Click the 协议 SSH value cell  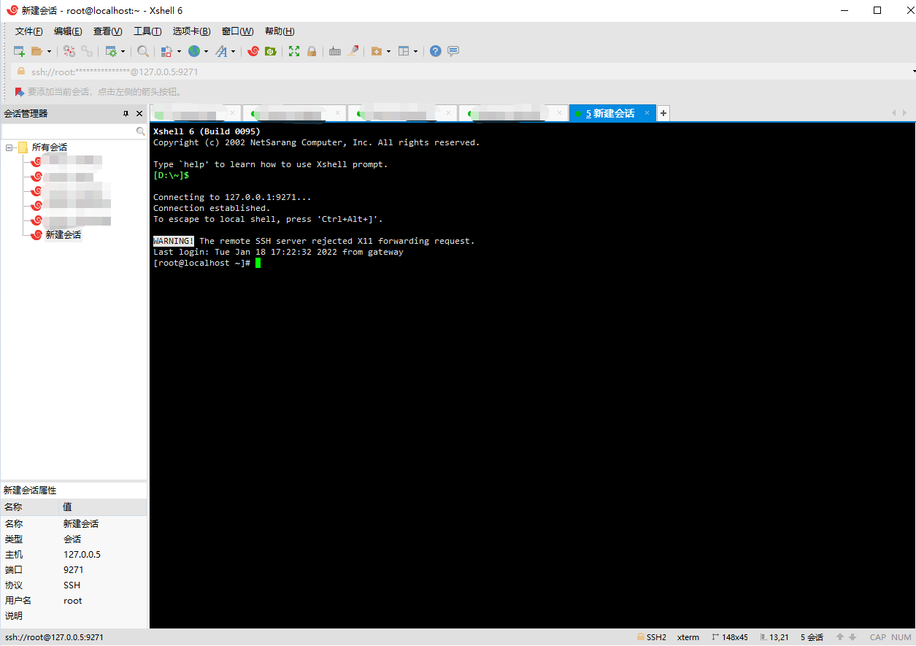click(x=72, y=585)
